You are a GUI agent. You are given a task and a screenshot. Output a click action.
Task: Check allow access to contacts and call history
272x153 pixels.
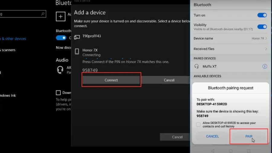(x=198, y=124)
